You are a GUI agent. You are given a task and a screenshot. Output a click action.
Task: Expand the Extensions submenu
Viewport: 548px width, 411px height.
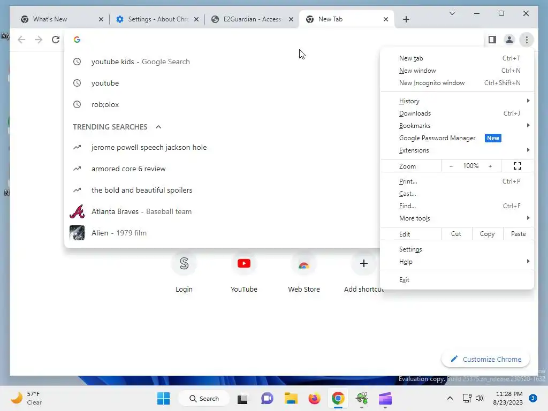pyautogui.click(x=457, y=150)
